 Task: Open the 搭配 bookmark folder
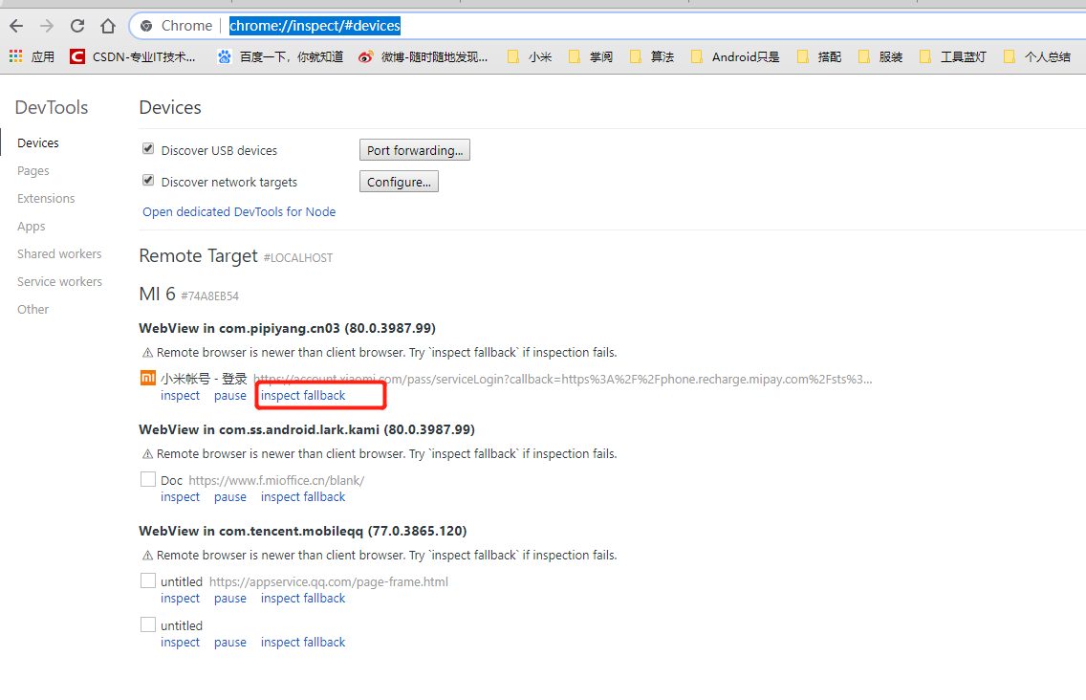[819, 56]
